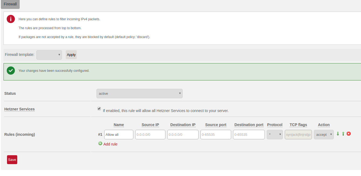Screen dimensions: 361x176
Task: Switch to the Firewall tab
Action: pos(10,4)
